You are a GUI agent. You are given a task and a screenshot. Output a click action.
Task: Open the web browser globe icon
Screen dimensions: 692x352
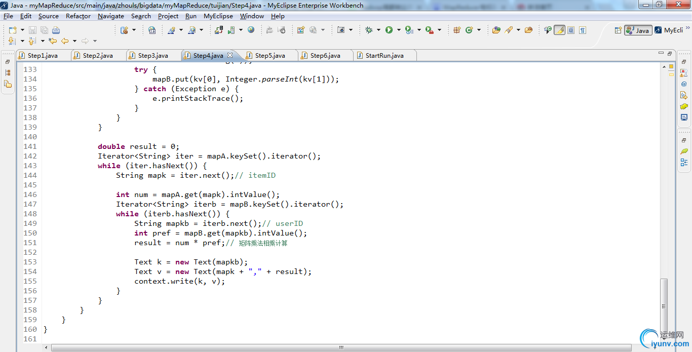pyautogui.click(x=251, y=30)
